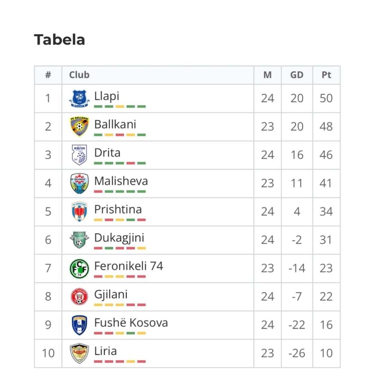Screen dimensions: 374x381
Task: Select the Gjilani red club badge
Action: [79, 297]
